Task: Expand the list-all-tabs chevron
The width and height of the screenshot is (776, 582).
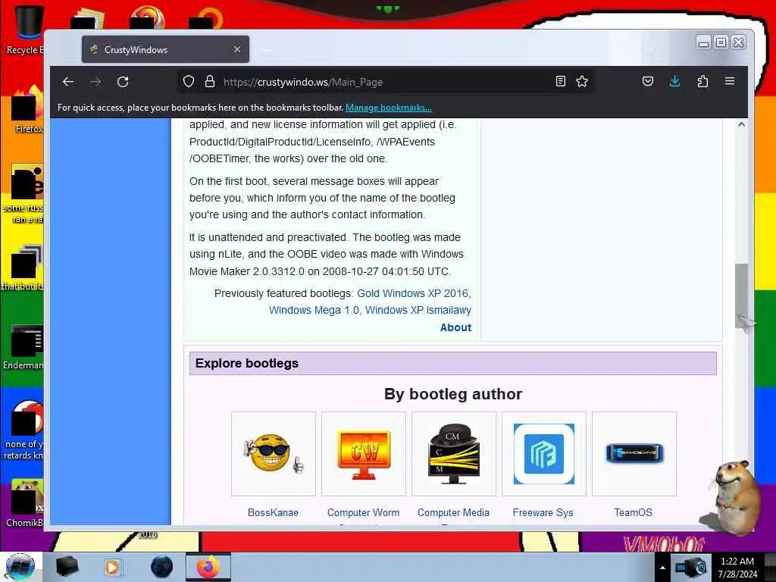Action: 649,49
